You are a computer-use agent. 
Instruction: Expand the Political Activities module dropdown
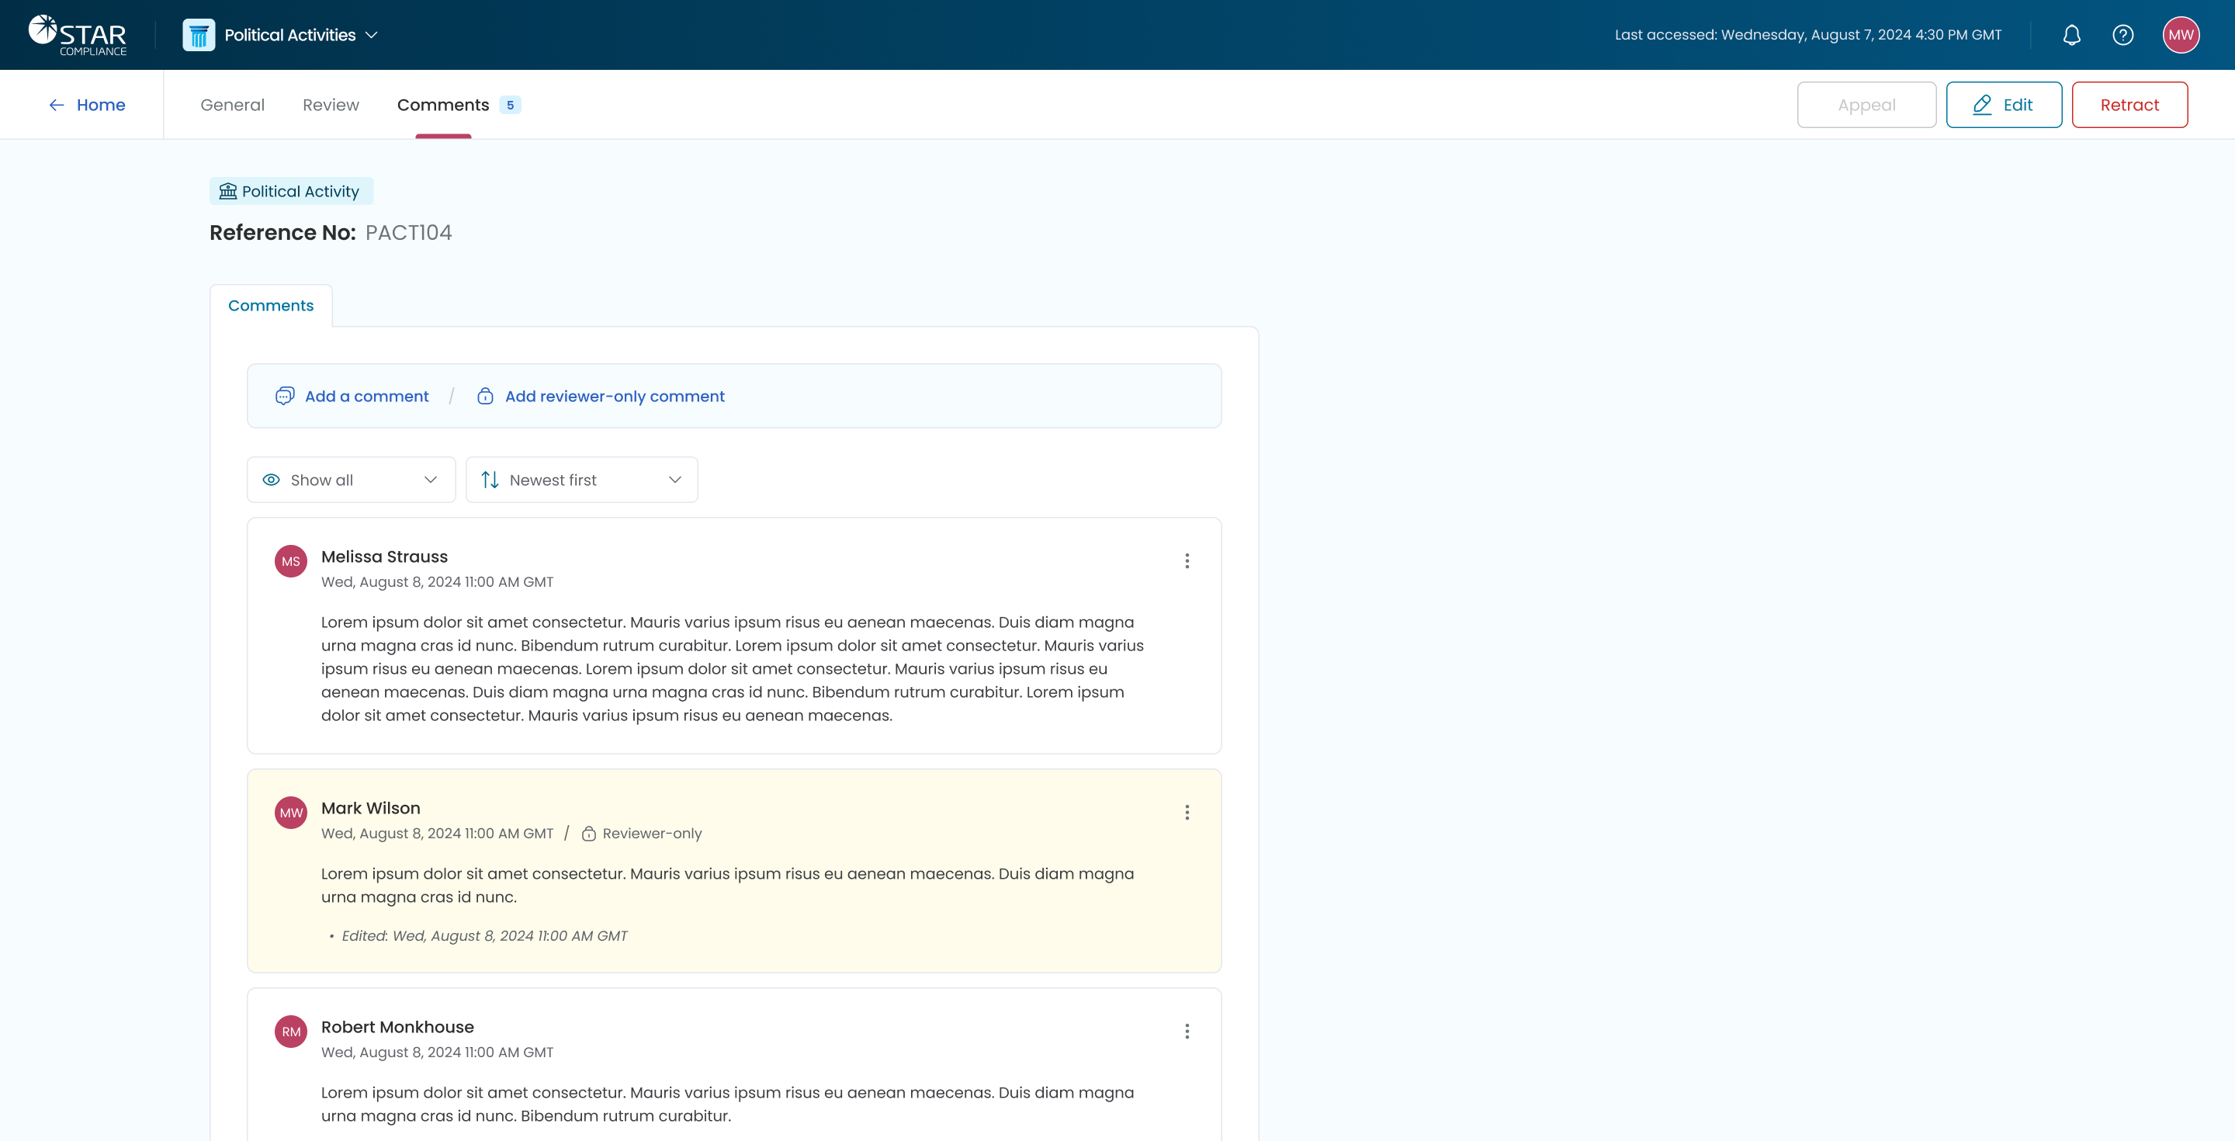coord(372,35)
